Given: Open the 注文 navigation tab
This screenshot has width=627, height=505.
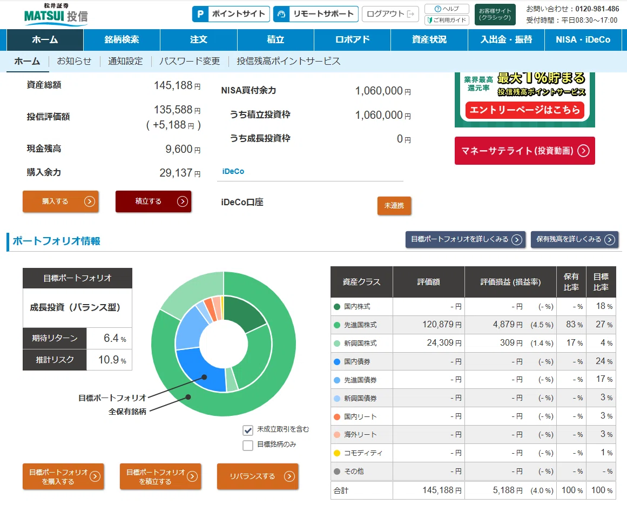Looking at the screenshot, I should (x=199, y=39).
